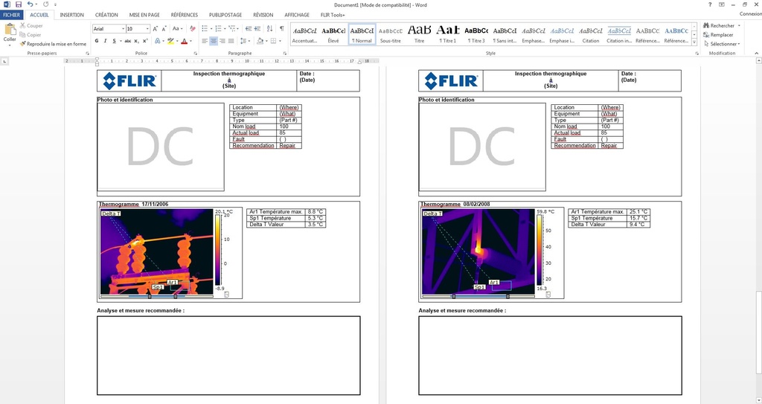Viewport: 762px width, 404px height.
Task: Insert a numbered list
Action: coord(220,29)
